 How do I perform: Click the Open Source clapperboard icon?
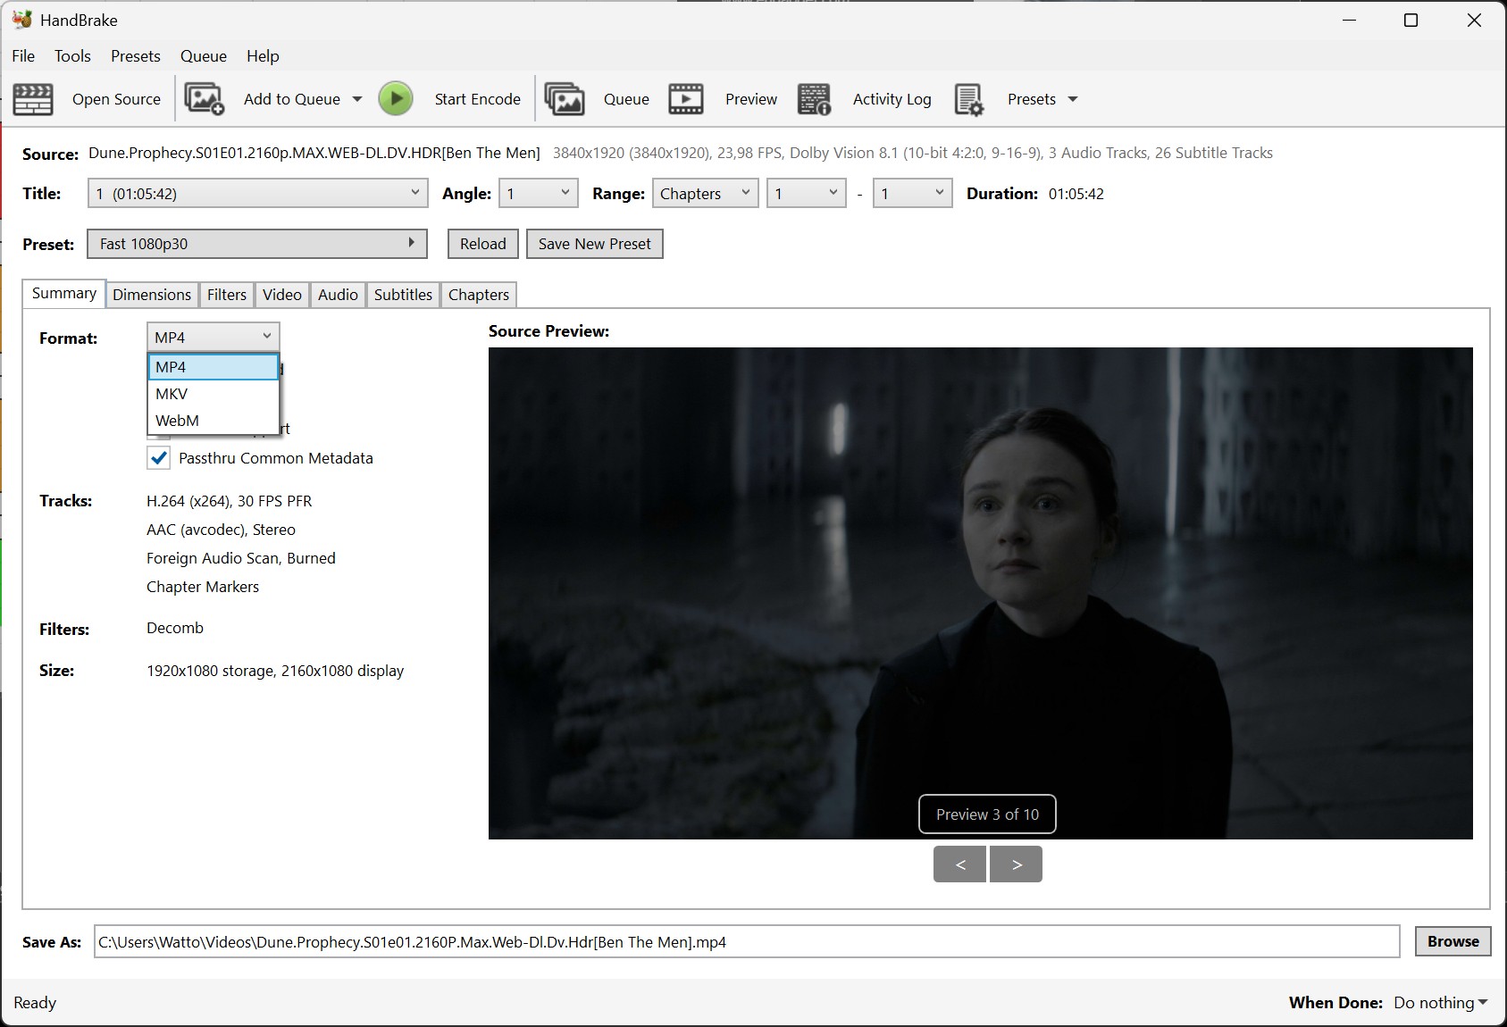point(33,99)
